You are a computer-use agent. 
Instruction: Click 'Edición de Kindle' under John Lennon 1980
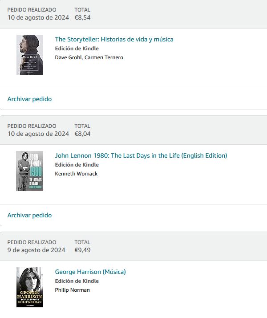[77, 165]
